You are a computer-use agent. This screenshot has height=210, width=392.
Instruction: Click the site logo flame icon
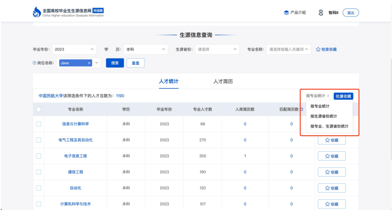[37, 12]
